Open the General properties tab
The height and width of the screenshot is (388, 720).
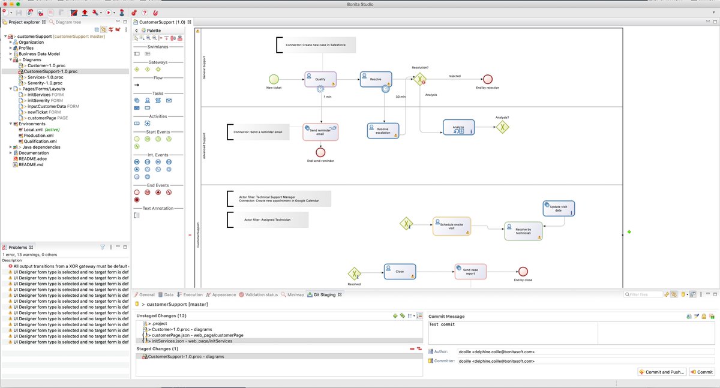click(145, 294)
